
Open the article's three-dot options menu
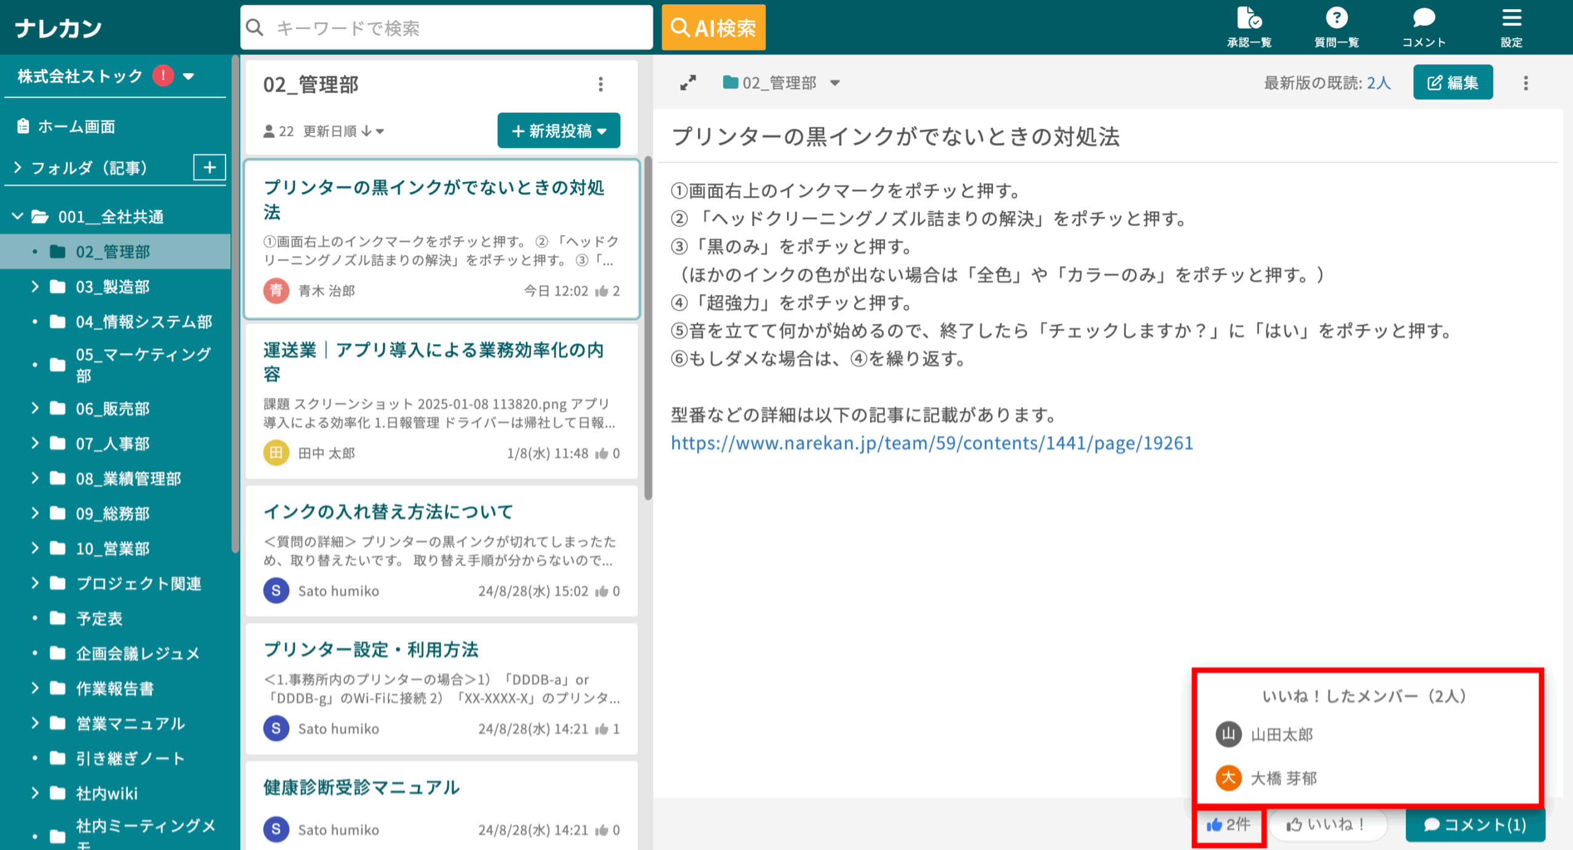[x=1526, y=83]
